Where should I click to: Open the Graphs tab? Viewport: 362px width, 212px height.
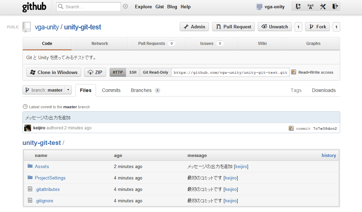coord(313,44)
